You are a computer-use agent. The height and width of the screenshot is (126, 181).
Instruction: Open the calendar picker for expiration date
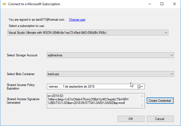[140, 87]
